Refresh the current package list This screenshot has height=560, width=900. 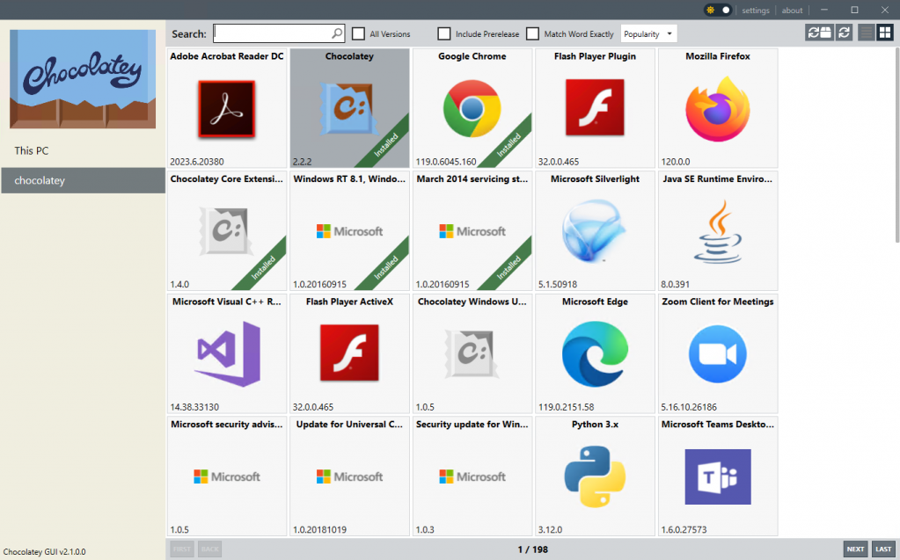coord(844,33)
